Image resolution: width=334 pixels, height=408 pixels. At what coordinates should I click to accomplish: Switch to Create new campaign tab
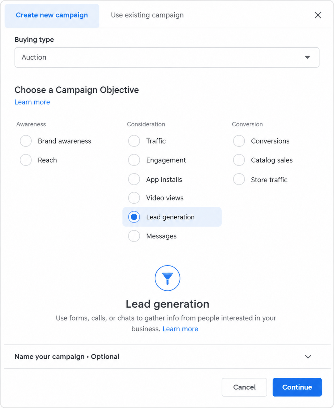click(x=52, y=15)
